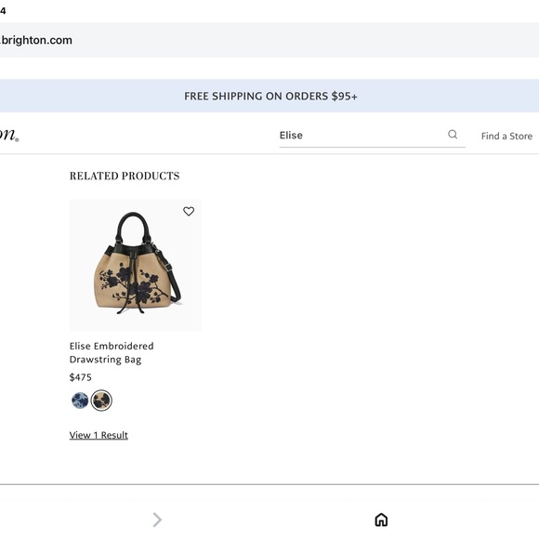Tap the browser home icon
Viewport: 539px width, 539px height.
coord(381,519)
